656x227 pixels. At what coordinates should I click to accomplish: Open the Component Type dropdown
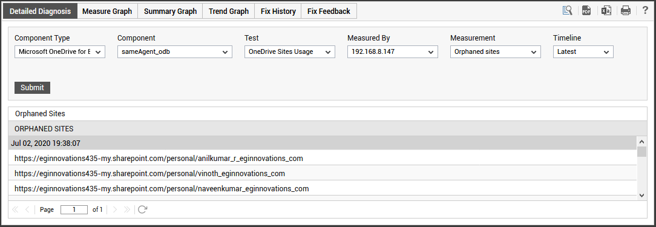(60, 52)
